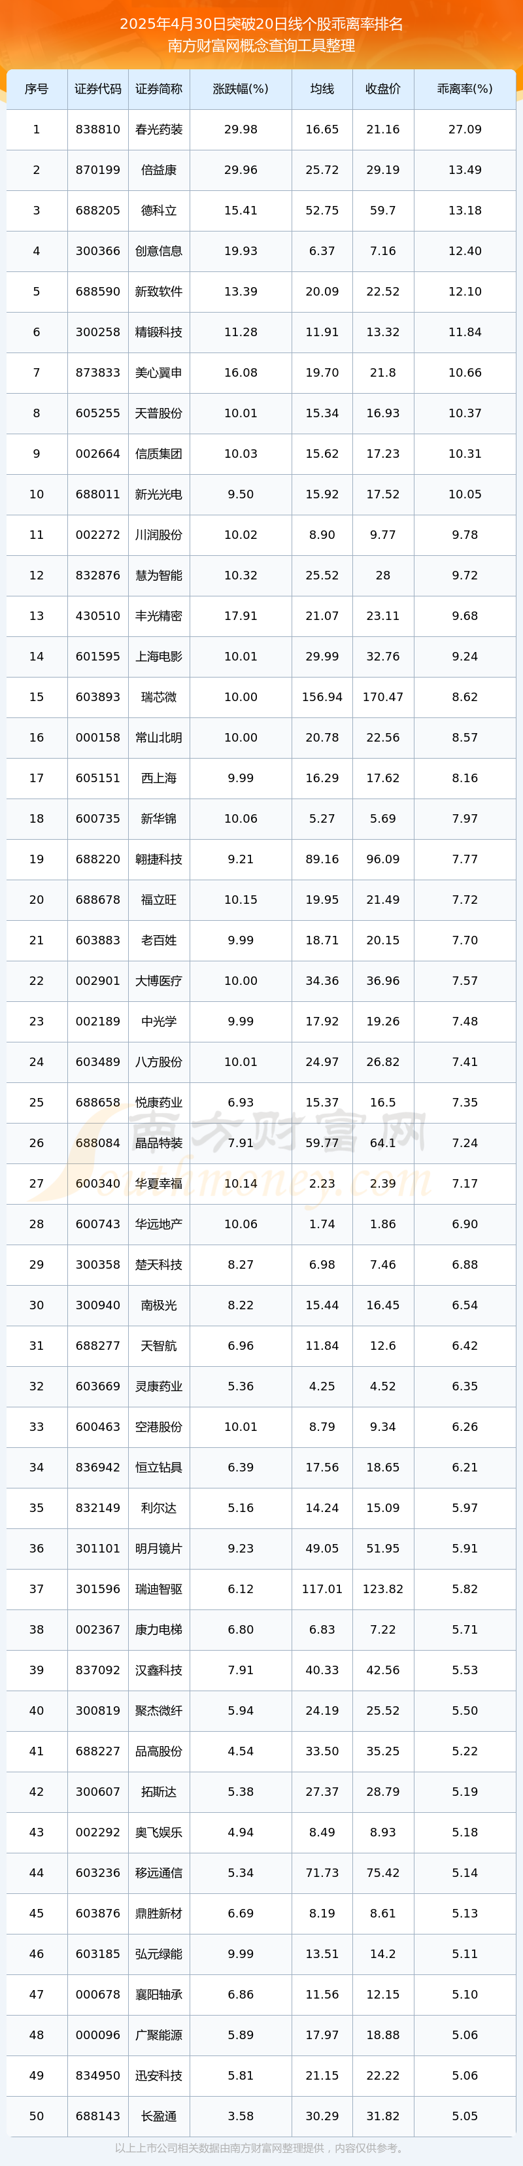Select stock name 天普股份
The height and width of the screenshot is (2166, 523).
tap(159, 413)
